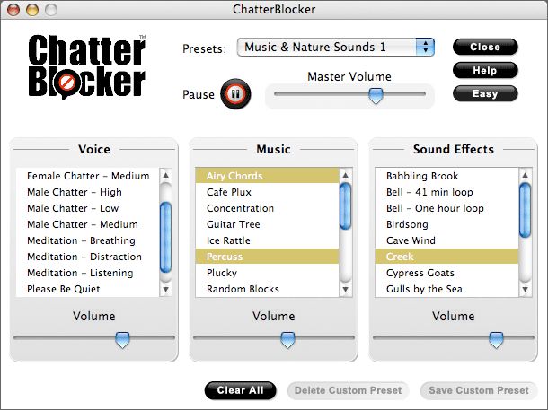This screenshot has width=548, height=410.
Task: Select Plucky music
Action: point(267,273)
